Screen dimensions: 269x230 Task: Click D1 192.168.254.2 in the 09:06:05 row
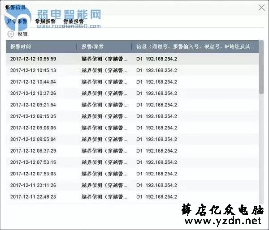tap(156, 128)
